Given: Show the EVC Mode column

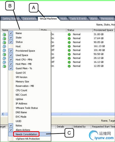Looking at the screenshot, I should (x=30, y=117).
